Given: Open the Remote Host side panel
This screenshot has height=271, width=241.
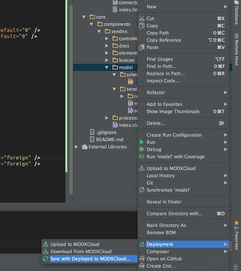Looking at the screenshot, I should tap(236, 49).
